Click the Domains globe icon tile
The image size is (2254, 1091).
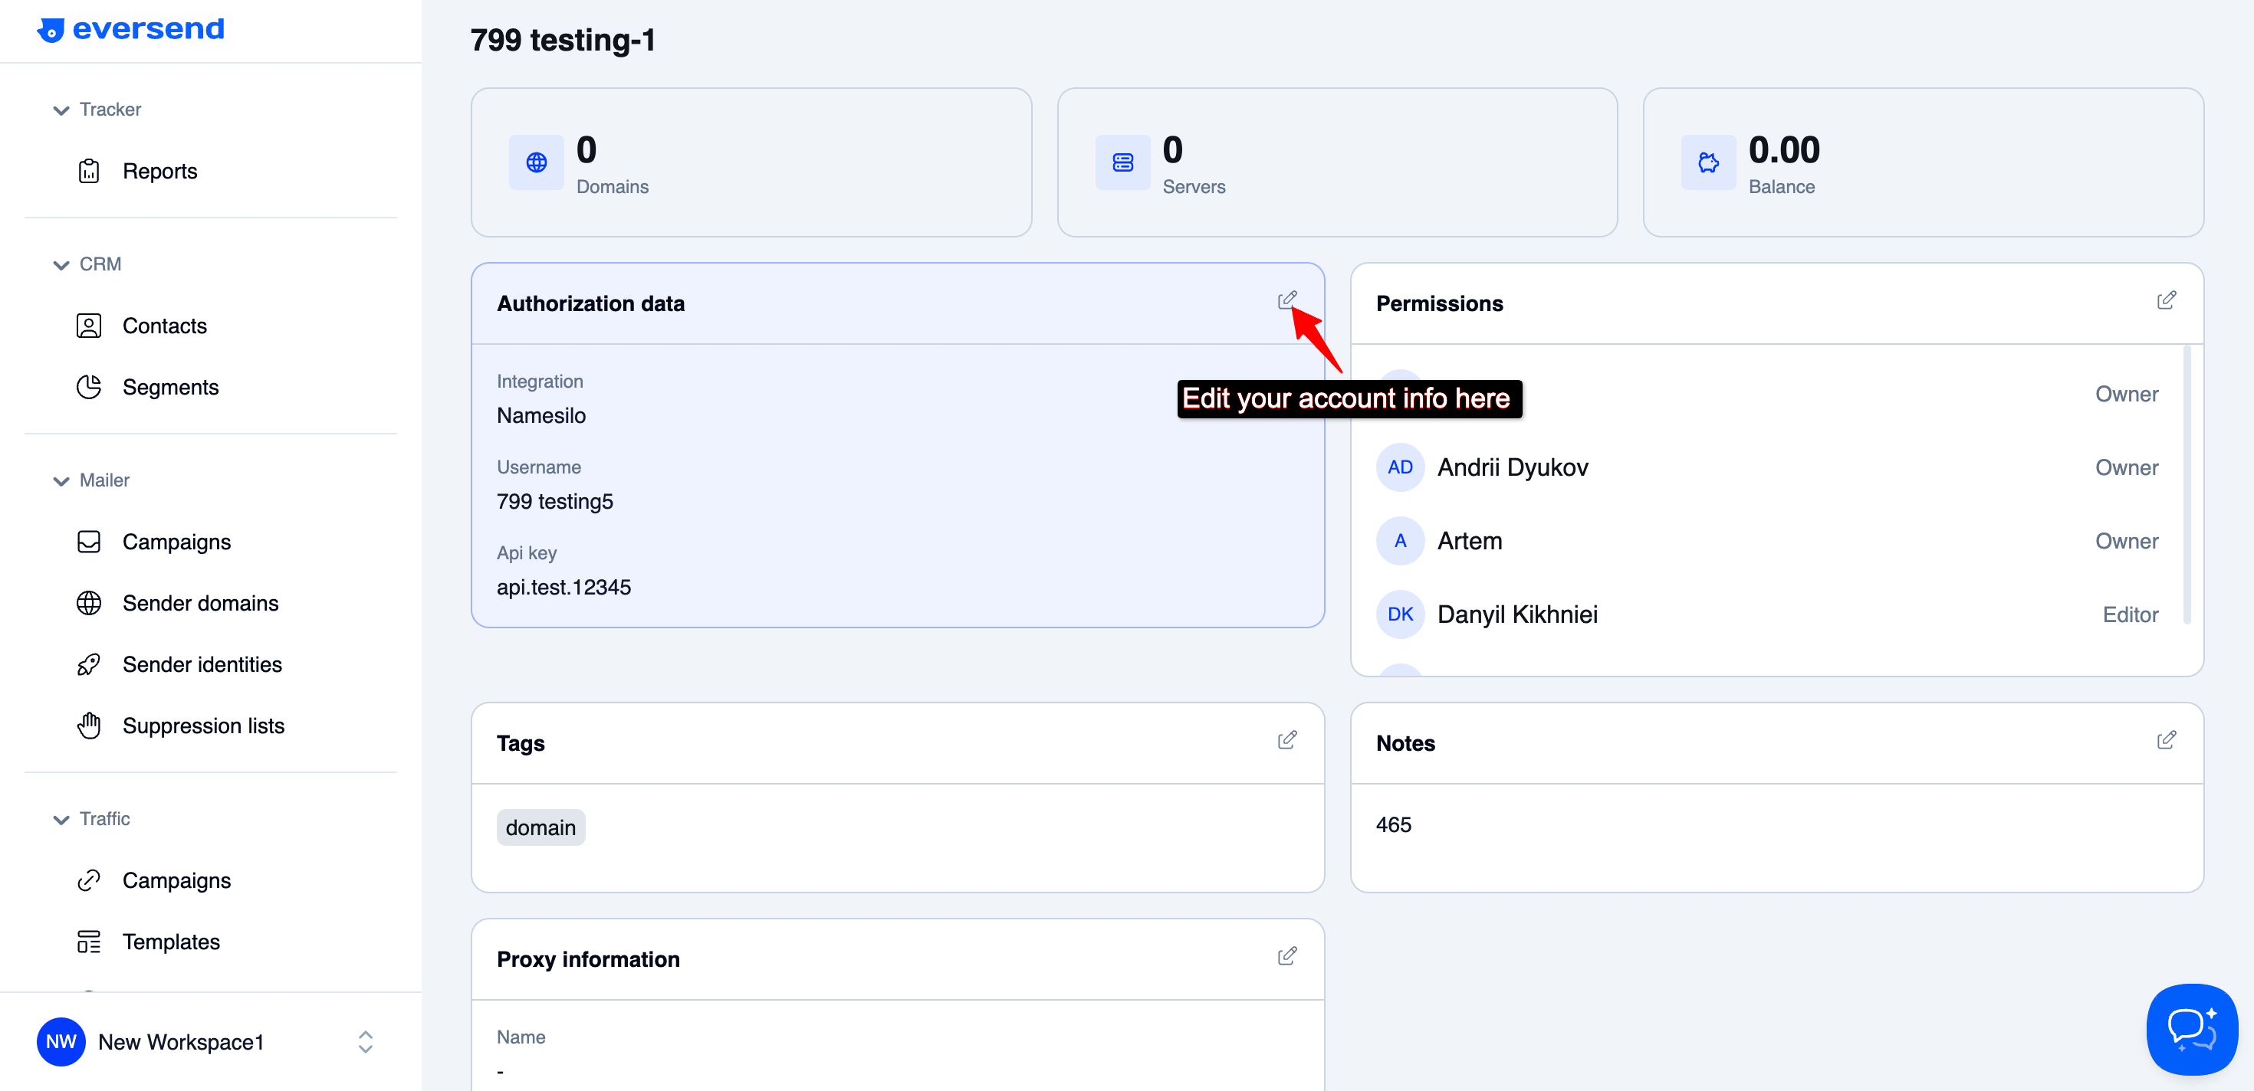pos(537,162)
